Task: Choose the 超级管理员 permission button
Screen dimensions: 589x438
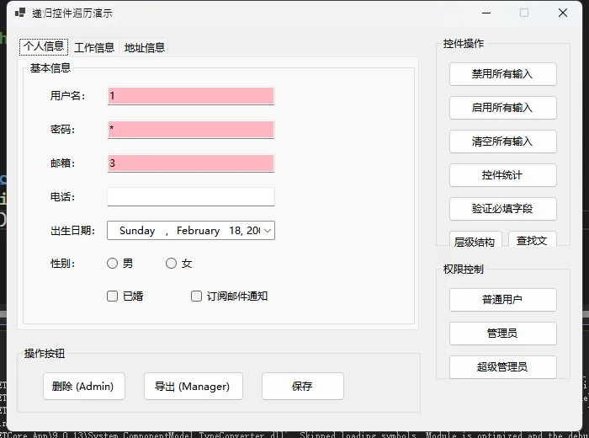Action: (x=502, y=367)
